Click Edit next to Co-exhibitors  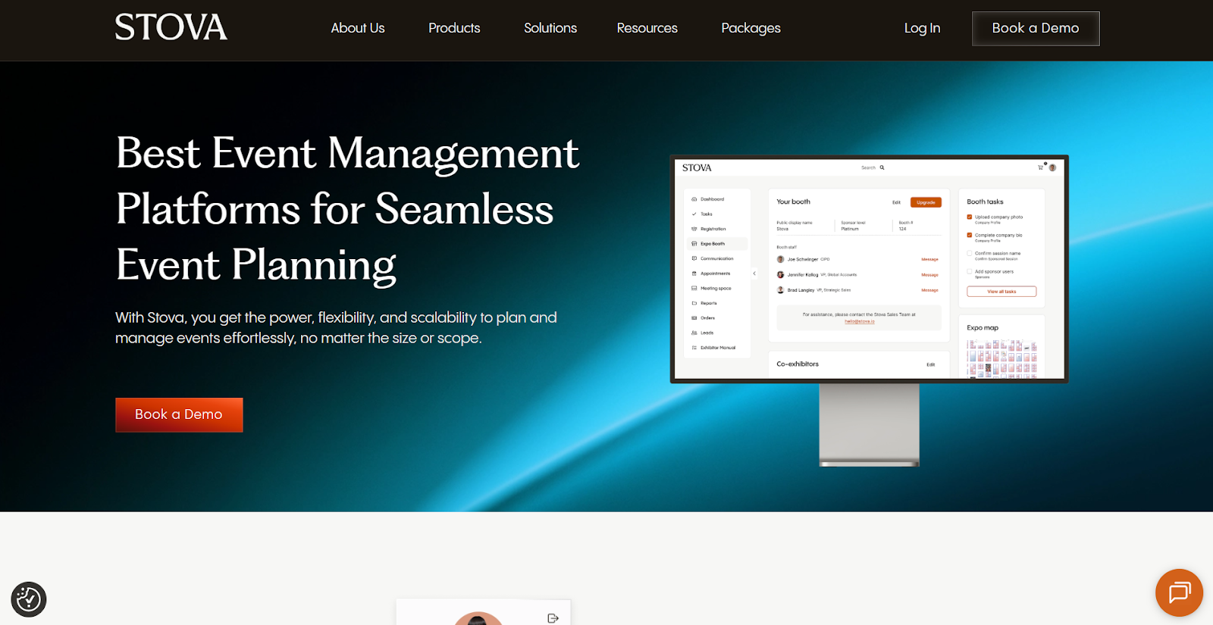pyautogui.click(x=930, y=364)
